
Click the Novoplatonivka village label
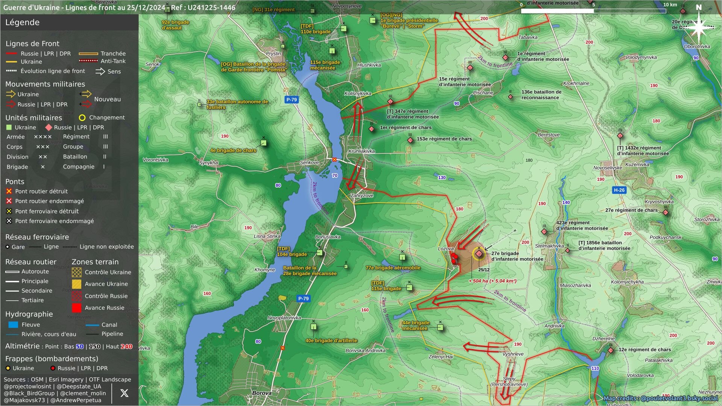coord(284,318)
